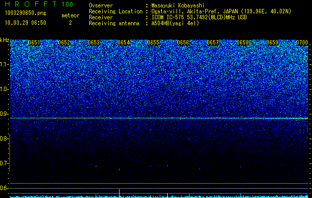Click the tall yellow meteor marker near 0654
Viewport: 312px width, 198px height.
click(119, 194)
